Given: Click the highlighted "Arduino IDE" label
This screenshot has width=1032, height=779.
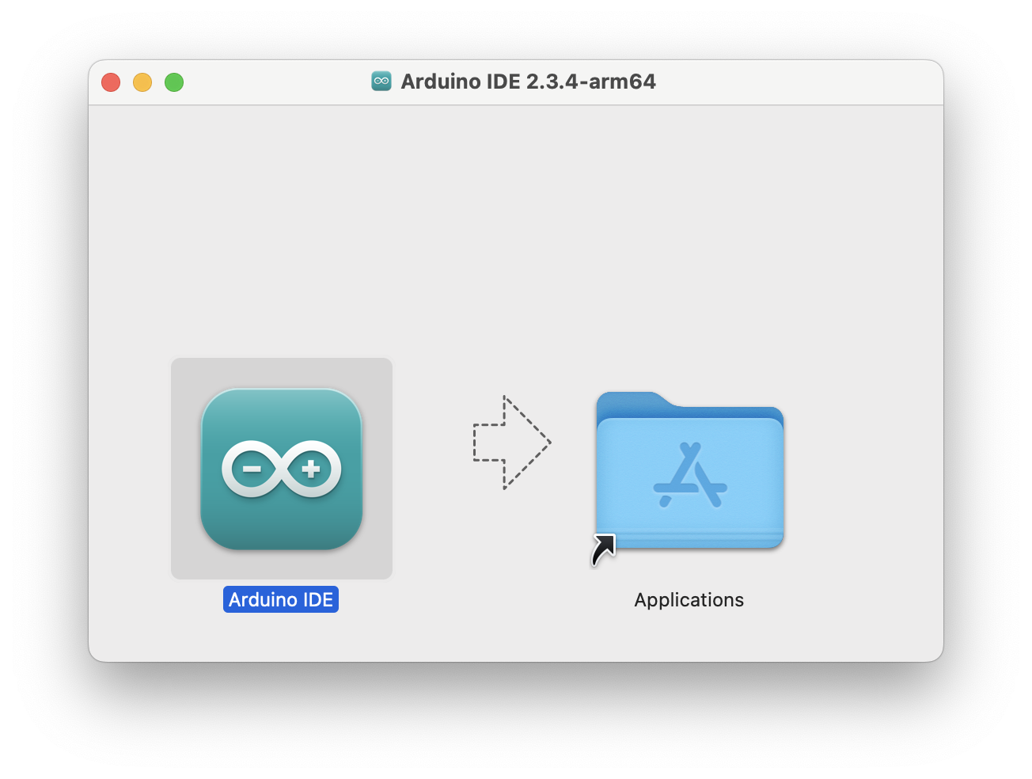Looking at the screenshot, I should click(281, 599).
